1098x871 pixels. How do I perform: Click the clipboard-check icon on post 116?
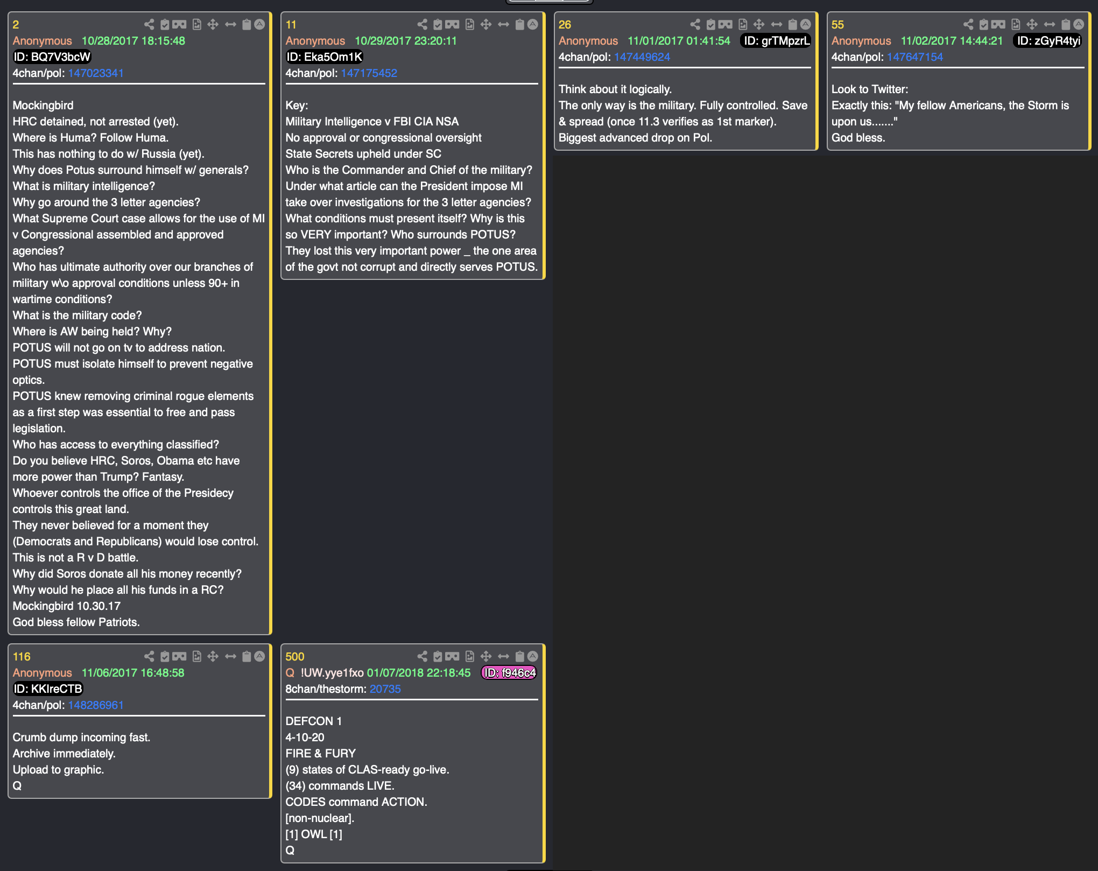[x=165, y=656]
